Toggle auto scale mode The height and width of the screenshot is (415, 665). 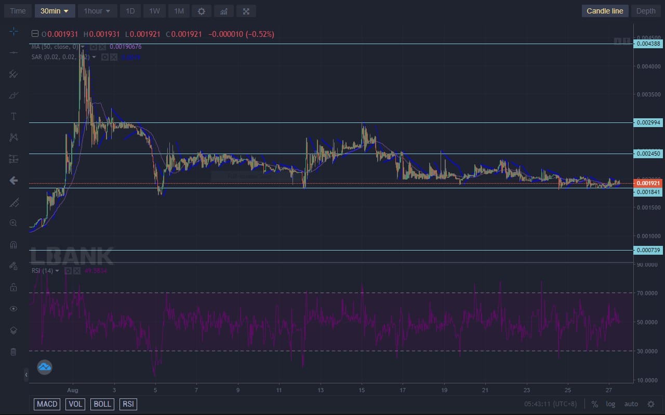point(631,404)
